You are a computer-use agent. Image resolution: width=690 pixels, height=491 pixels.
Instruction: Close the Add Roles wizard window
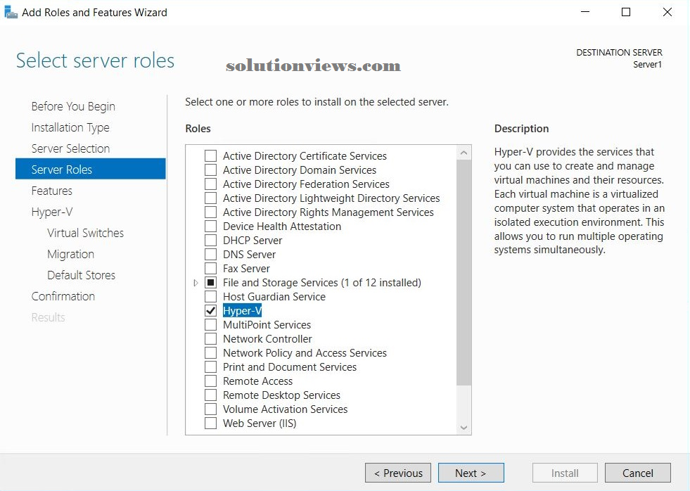[667, 12]
